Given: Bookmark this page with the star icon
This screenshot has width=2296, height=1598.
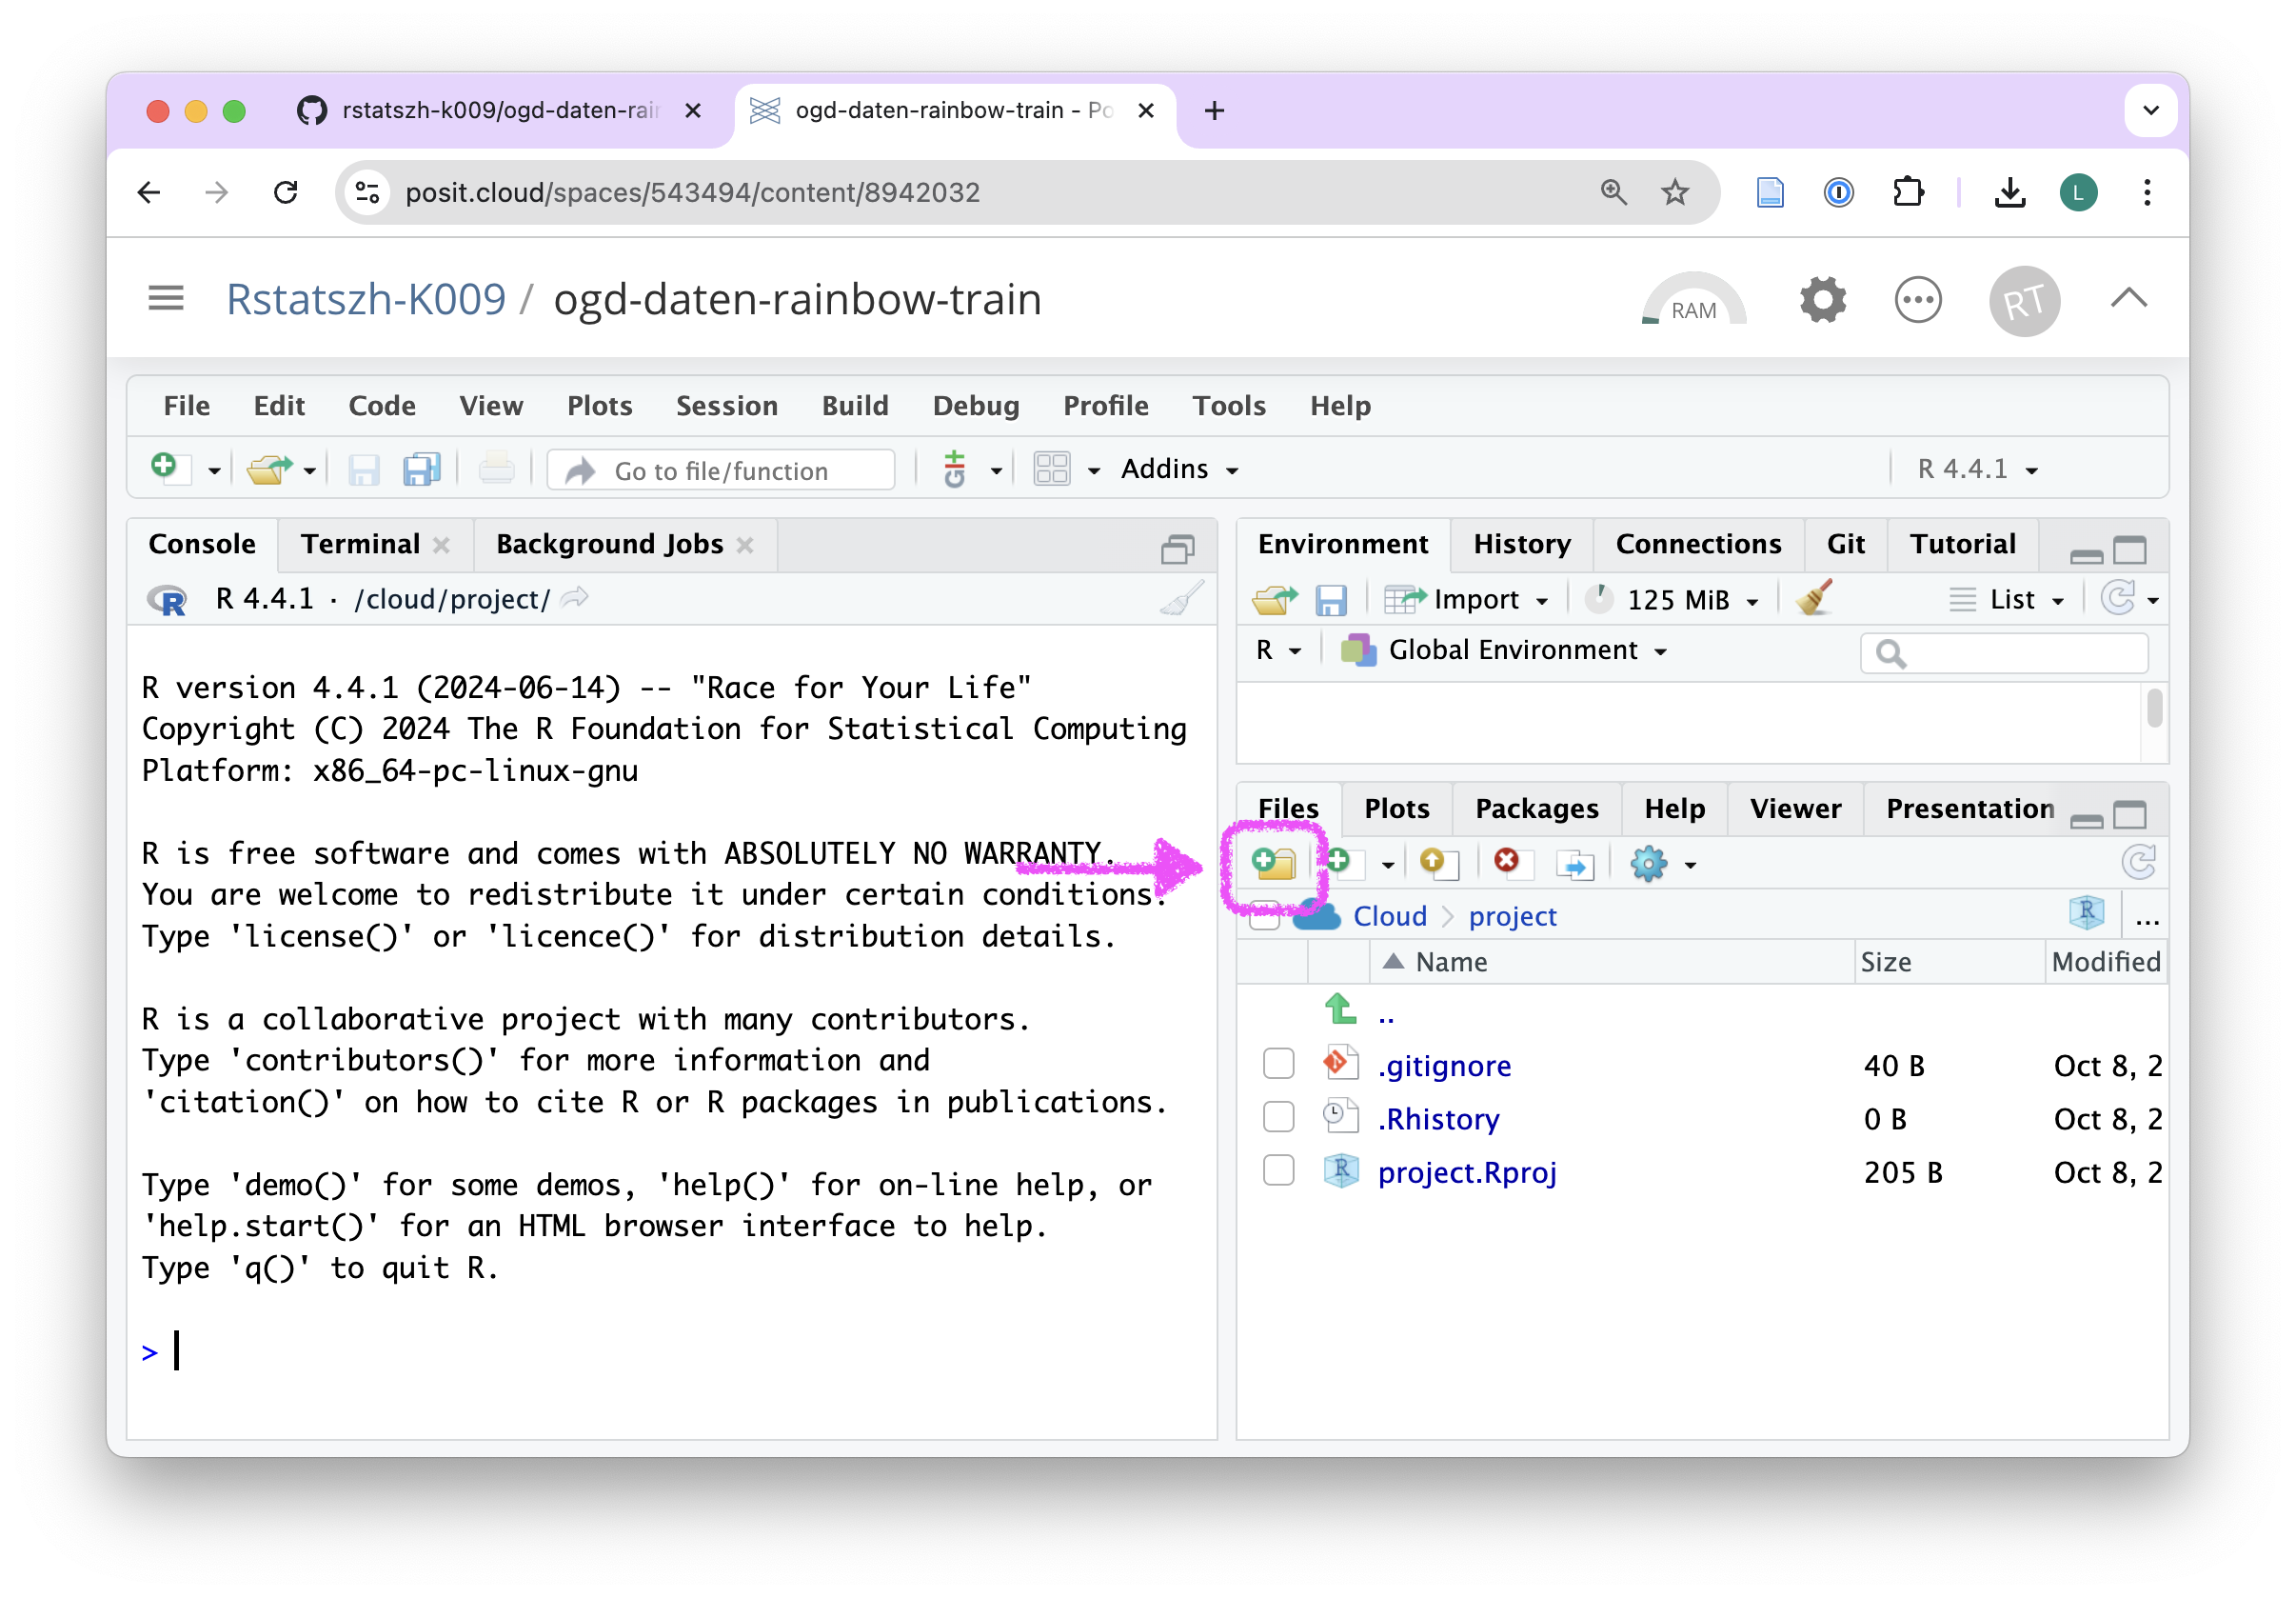Looking at the screenshot, I should tap(1675, 192).
